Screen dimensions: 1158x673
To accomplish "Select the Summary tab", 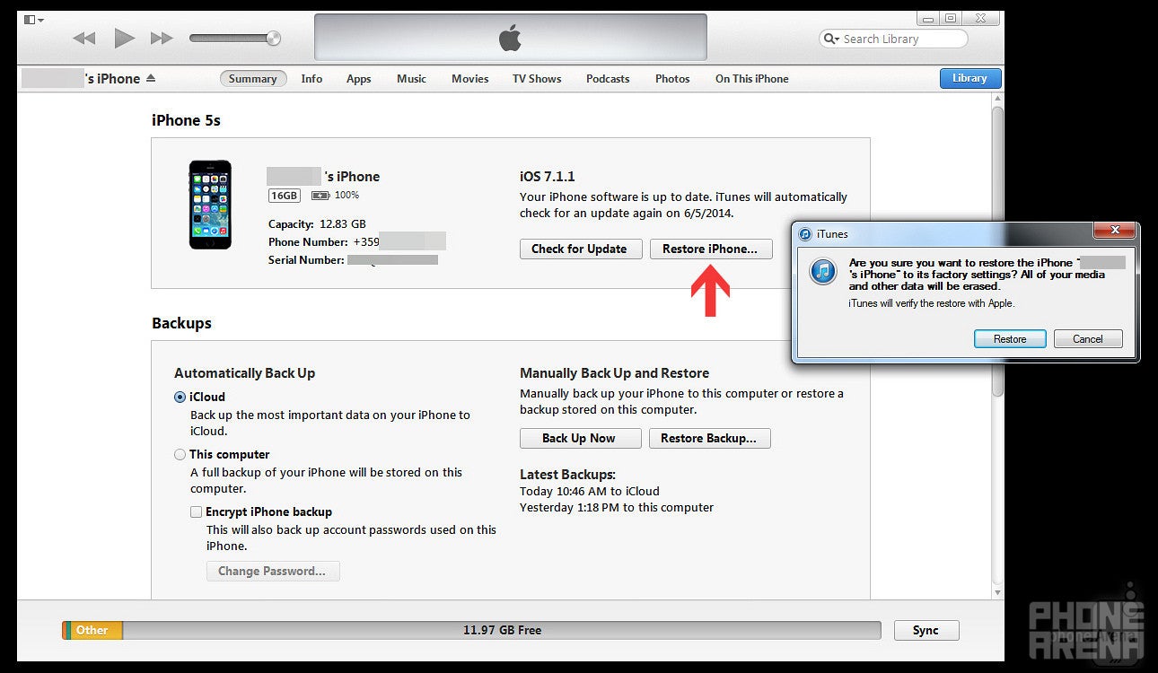I will point(252,79).
